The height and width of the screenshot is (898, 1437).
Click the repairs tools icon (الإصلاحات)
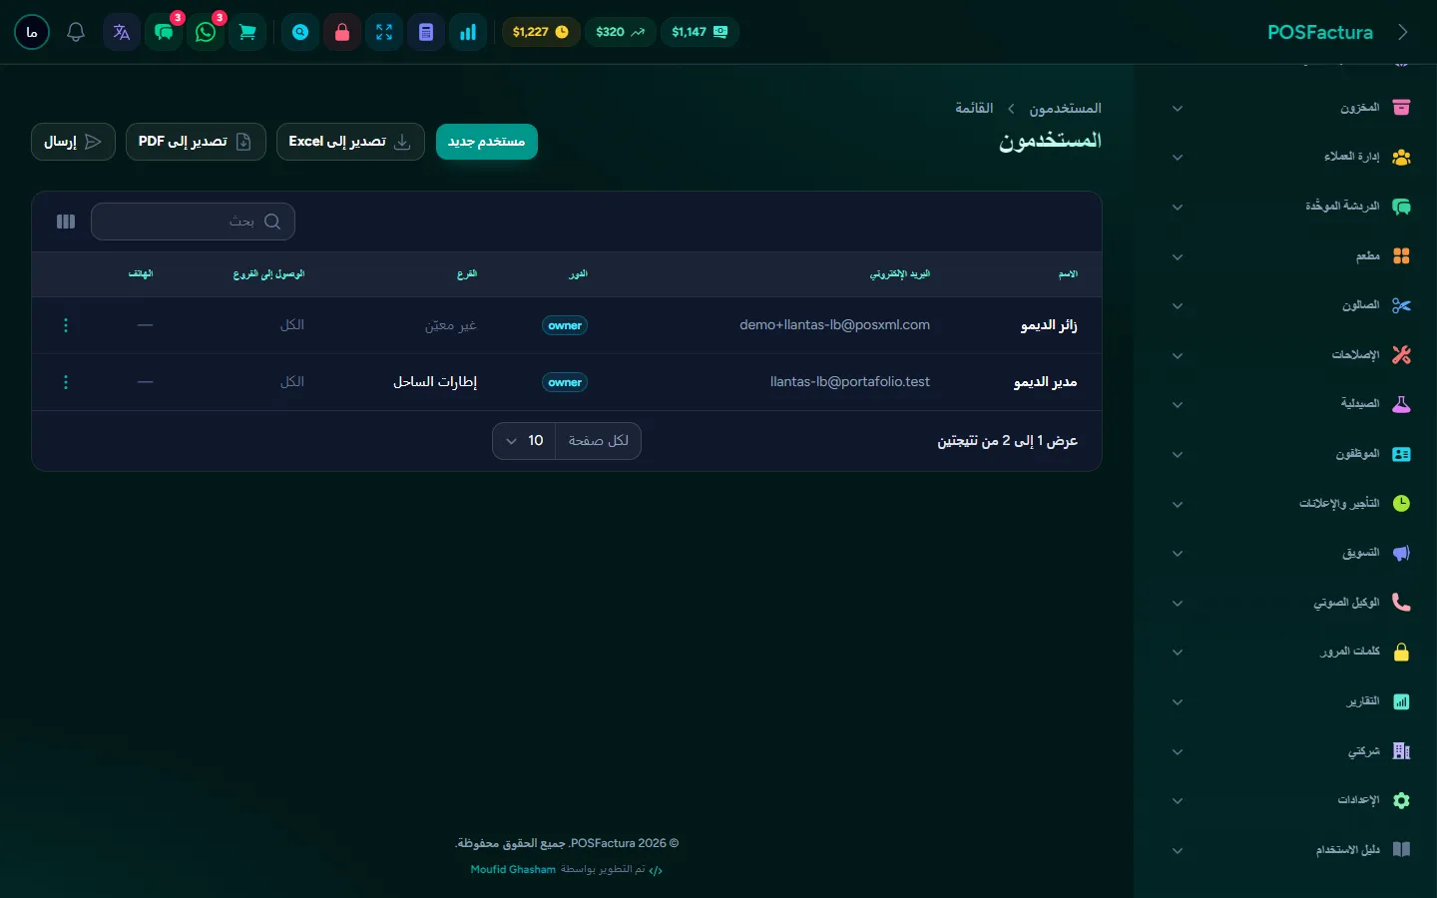[1401, 355]
